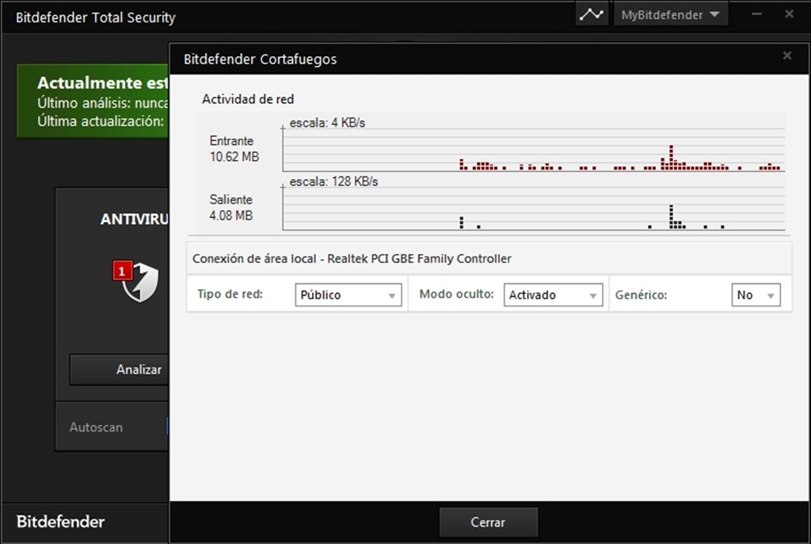The width and height of the screenshot is (811, 544).
Task: Click the 'Última actualización' status text
Action: point(101,121)
